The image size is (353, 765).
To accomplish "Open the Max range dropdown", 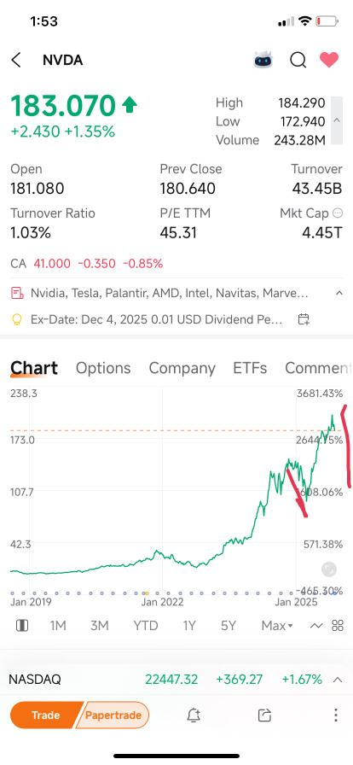I will coord(277,626).
